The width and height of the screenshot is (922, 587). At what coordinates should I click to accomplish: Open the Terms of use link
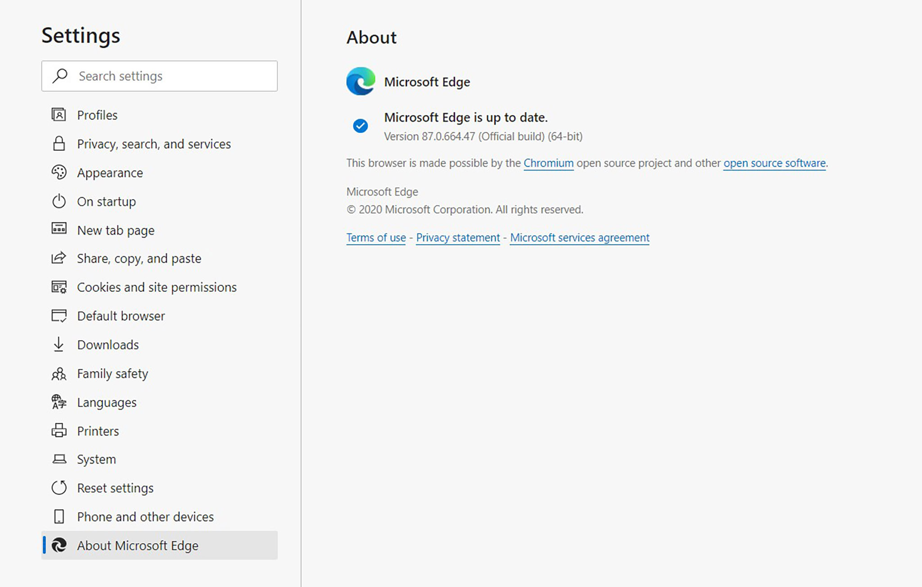tap(376, 237)
